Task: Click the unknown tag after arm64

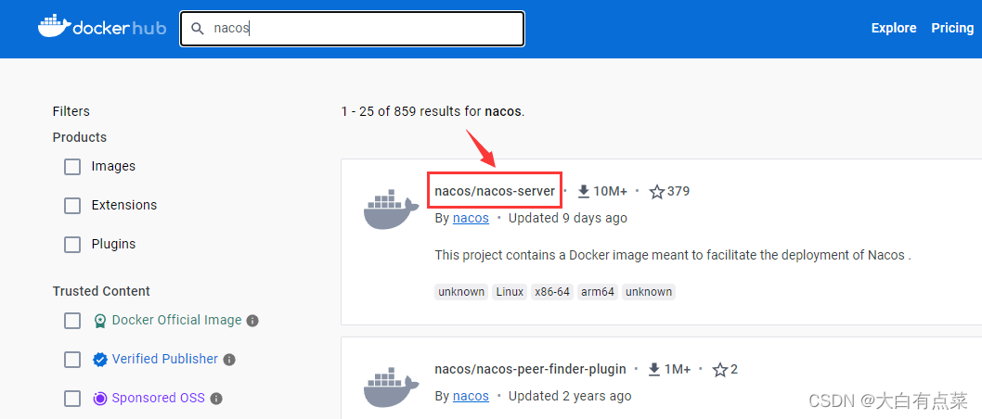Action: pyautogui.click(x=649, y=292)
